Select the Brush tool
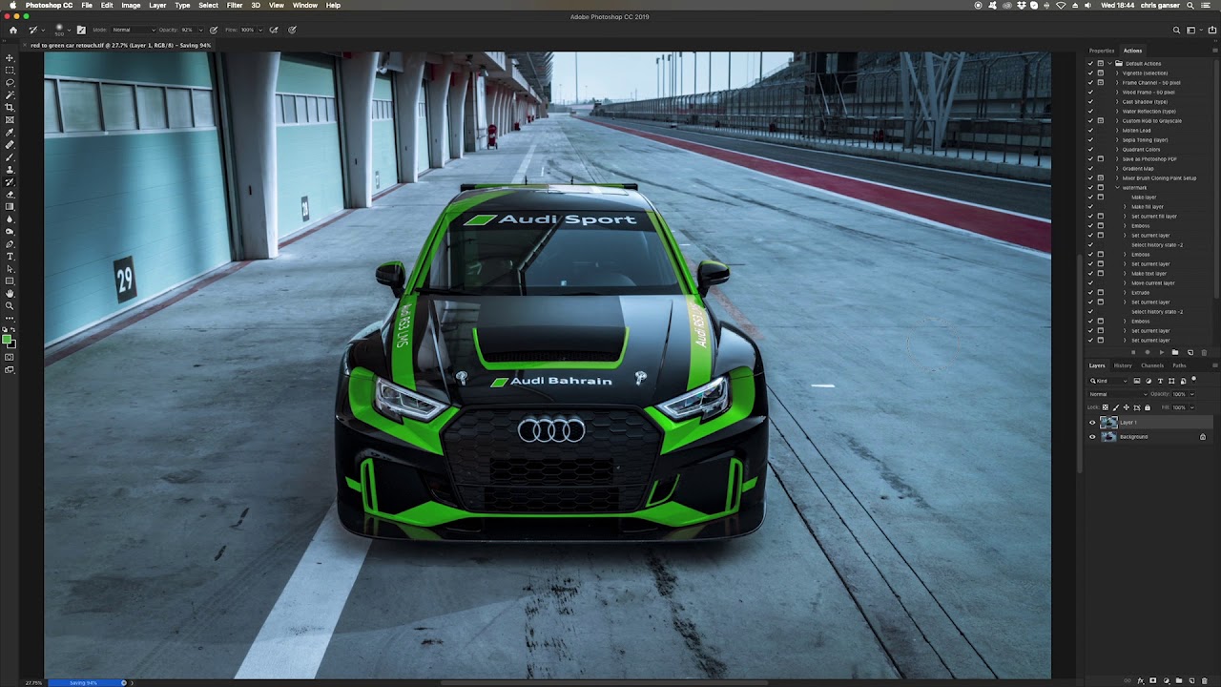Image resolution: width=1221 pixels, height=687 pixels. coord(10,156)
